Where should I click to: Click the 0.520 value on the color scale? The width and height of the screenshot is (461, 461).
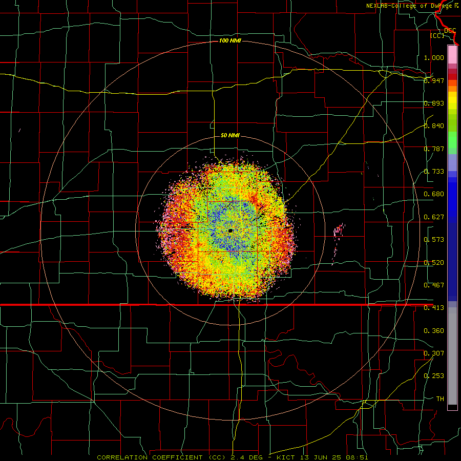[434, 263]
